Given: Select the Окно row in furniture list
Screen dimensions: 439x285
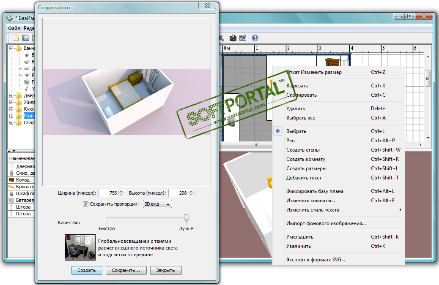Looking at the screenshot, I should tap(21, 173).
